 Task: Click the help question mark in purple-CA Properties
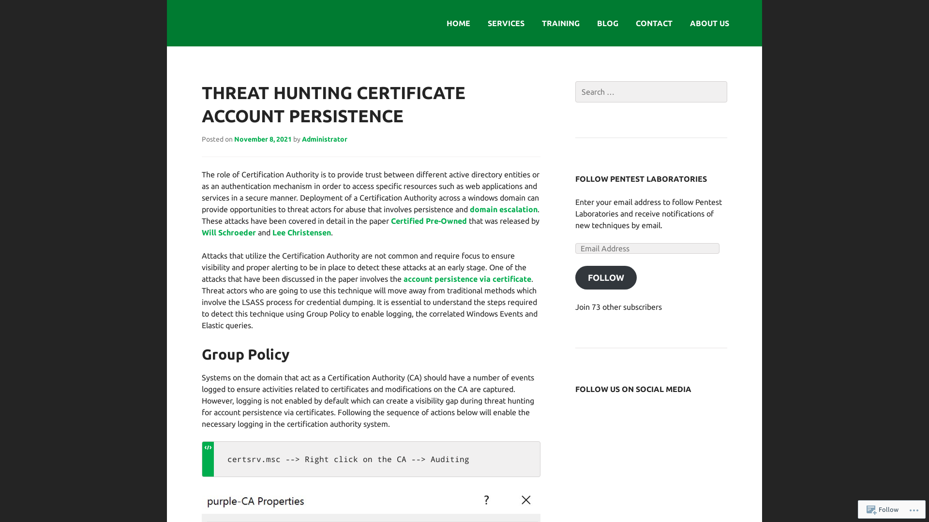[486, 500]
